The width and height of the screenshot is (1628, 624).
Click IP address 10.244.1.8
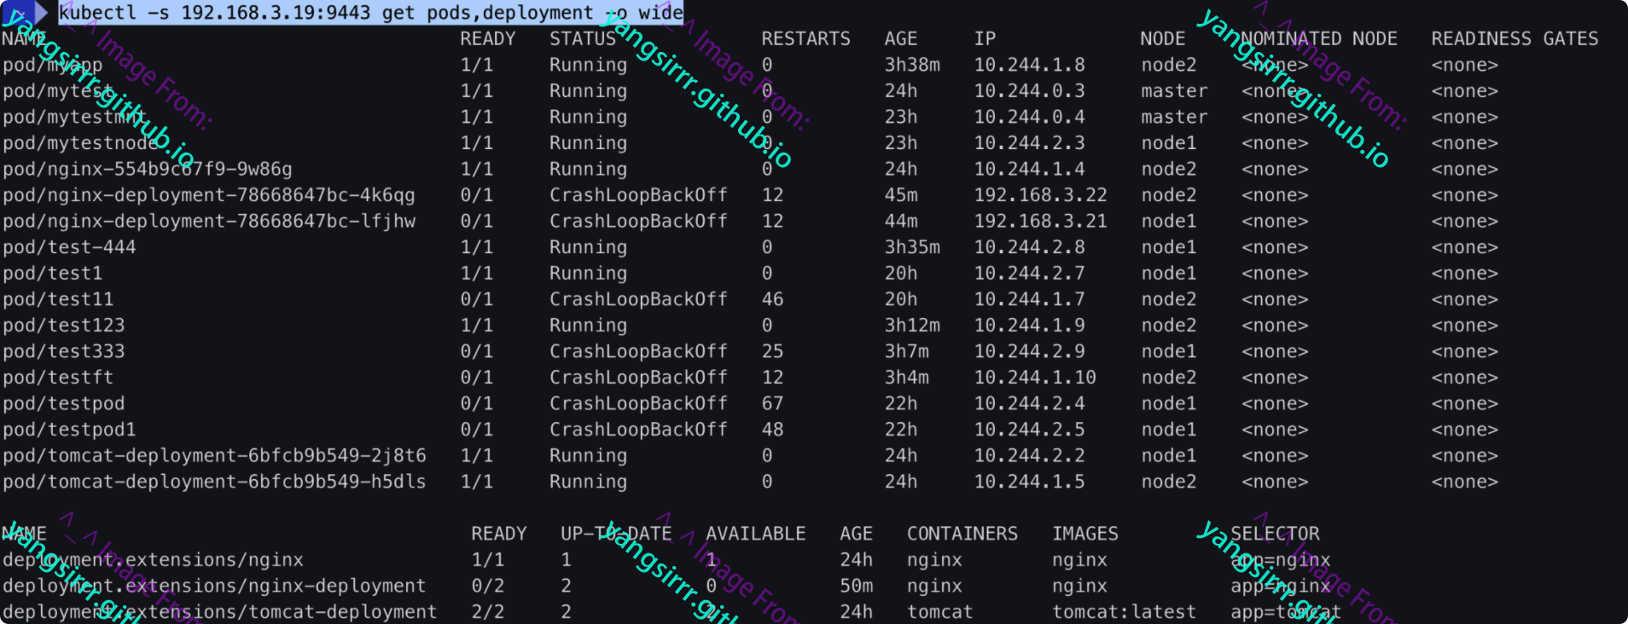[x=1029, y=65]
